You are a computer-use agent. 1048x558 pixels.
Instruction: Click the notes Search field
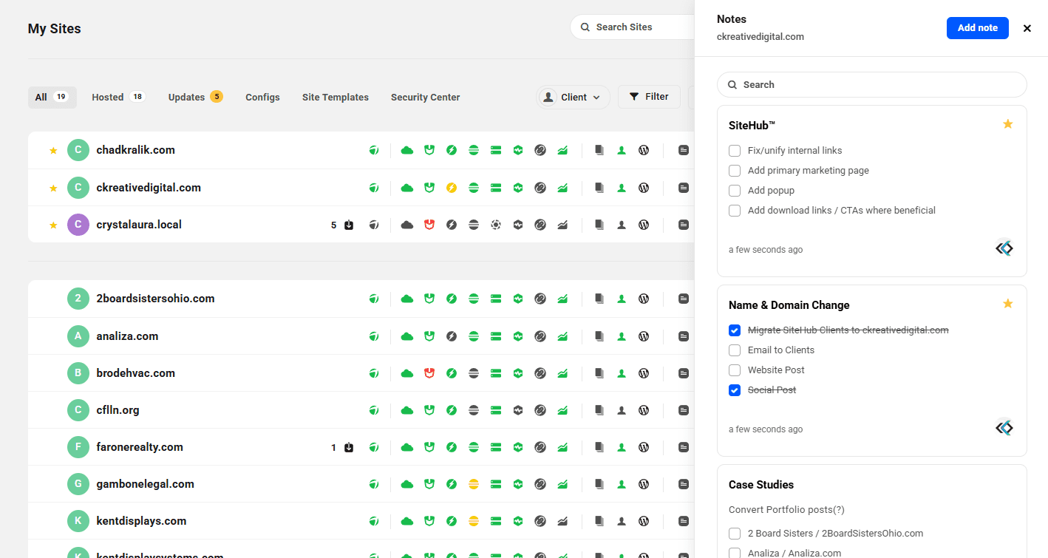click(872, 85)
